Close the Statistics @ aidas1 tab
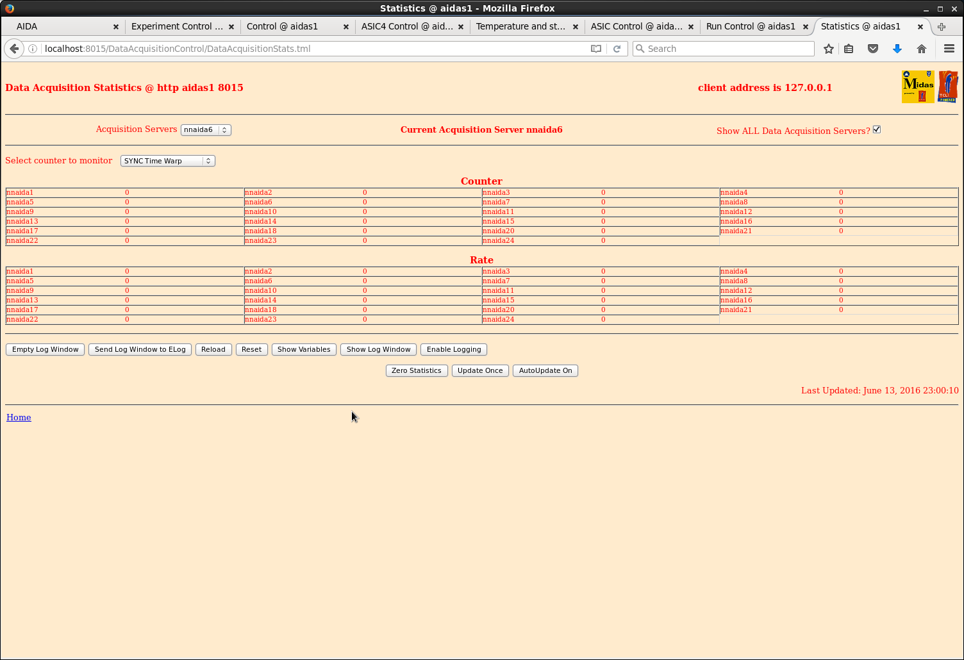The height and width of the screenshot is (660, 964). (x=920, y=27)
